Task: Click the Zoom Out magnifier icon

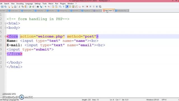Action: pyautogui.click(x=48, y=7)
